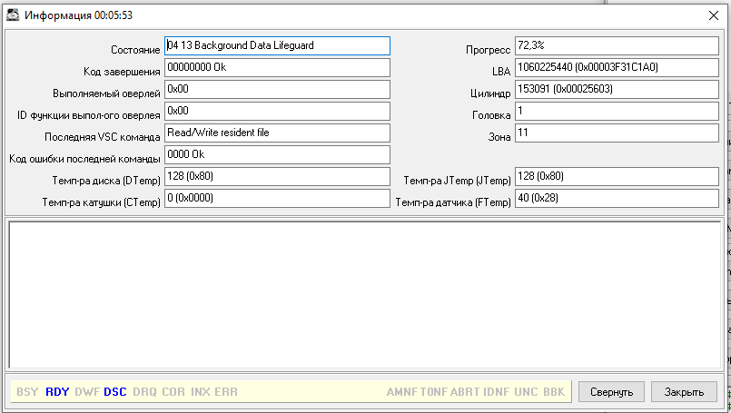This screenshot has width=731, height=413.
Task: Click the AMNF error flag
Action: click(x=402, y=392)
